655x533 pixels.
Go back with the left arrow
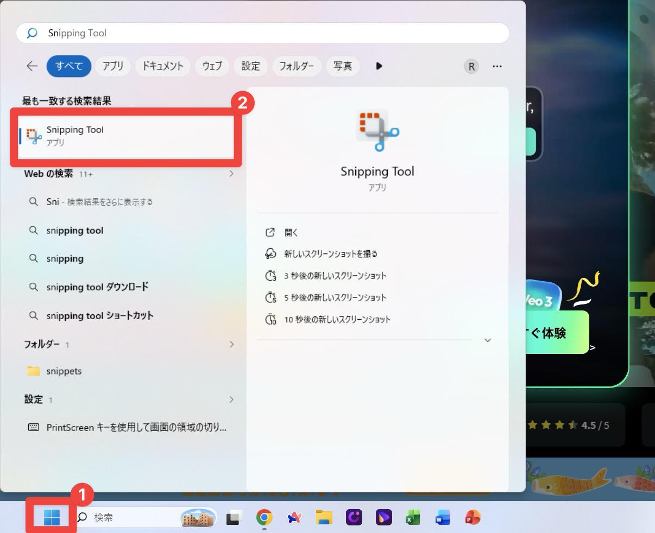click(32, 66)
